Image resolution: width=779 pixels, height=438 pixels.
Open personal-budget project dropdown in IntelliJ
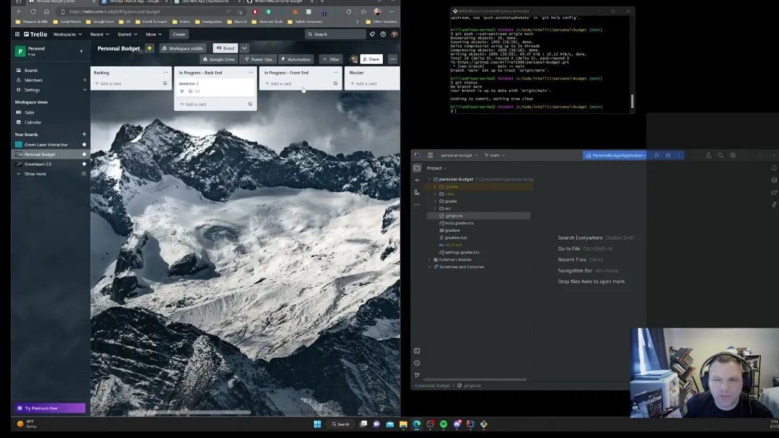459,155
